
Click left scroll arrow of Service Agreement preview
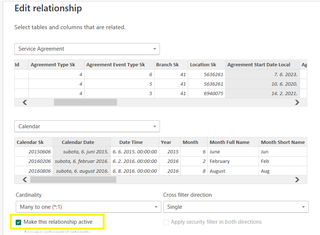[x=25, y=102]
